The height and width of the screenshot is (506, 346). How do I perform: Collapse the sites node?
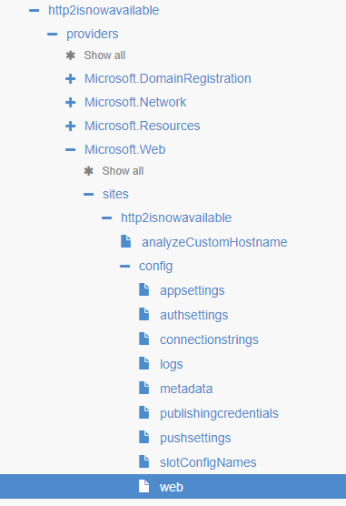coord(88,194)
